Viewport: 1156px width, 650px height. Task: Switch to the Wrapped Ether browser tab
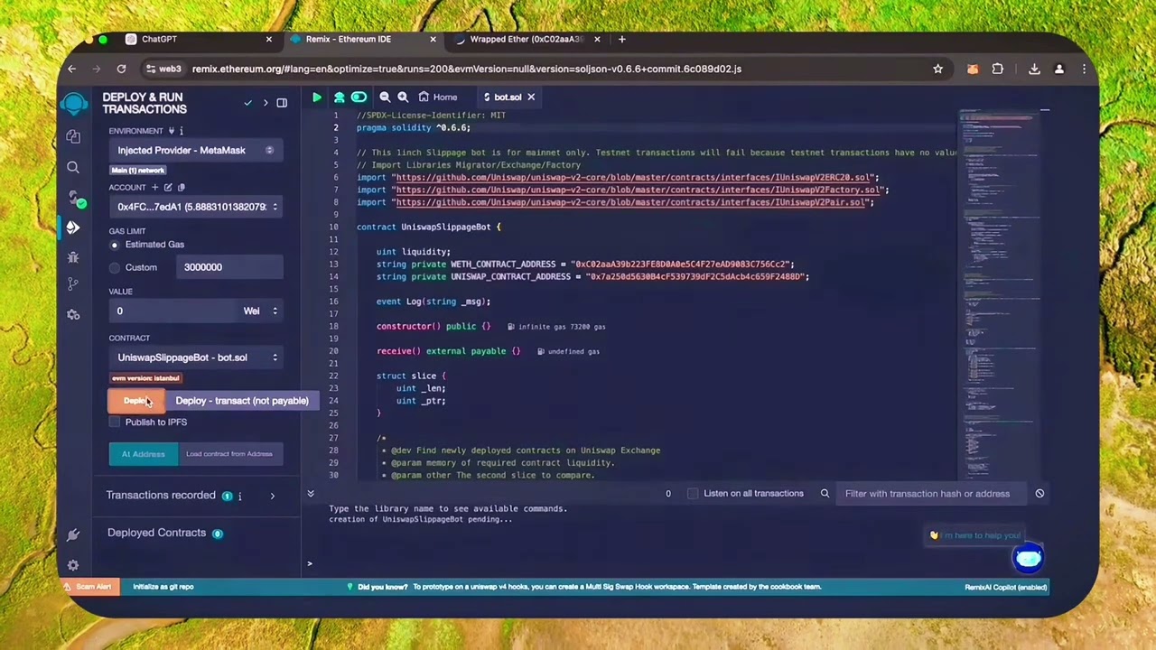528,39
